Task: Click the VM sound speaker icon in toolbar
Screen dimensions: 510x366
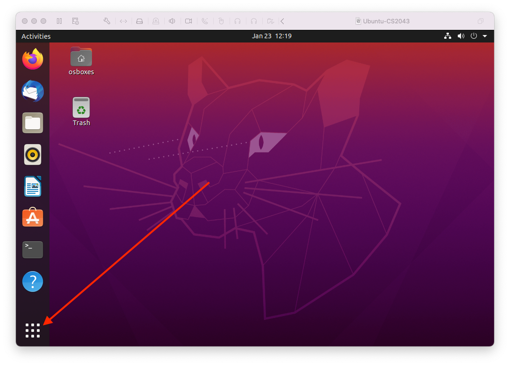Action: pyautogui.click(x=172, y=21)
